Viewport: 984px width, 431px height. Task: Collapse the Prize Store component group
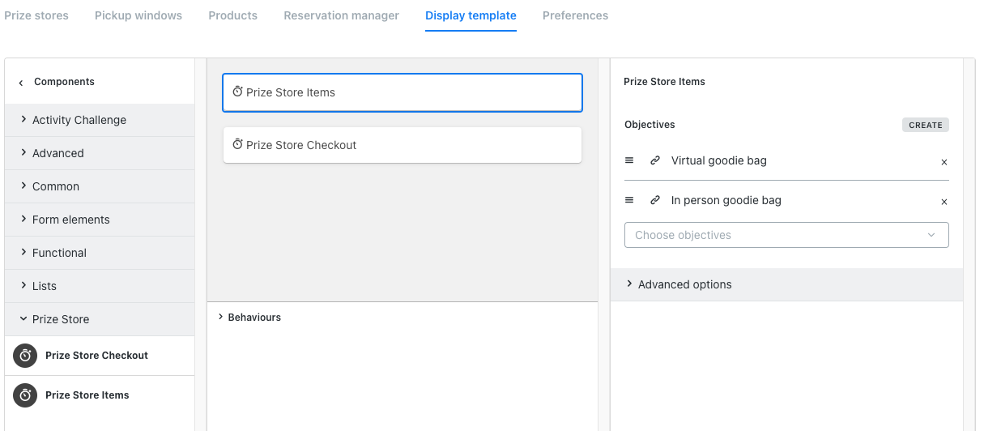[x=61, y=319]
